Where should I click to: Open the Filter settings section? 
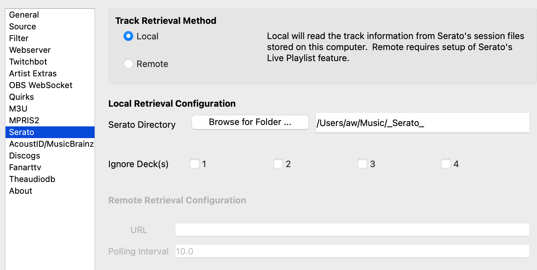coord(19,38)
